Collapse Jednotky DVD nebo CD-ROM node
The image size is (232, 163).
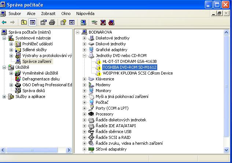(x=84, y=56)
